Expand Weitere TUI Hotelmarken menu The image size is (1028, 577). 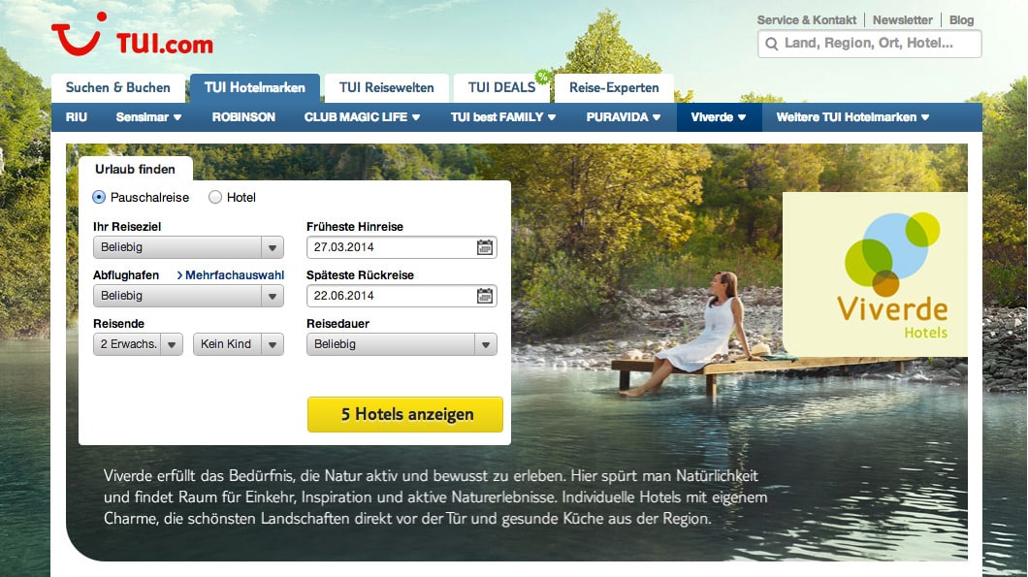852,117
